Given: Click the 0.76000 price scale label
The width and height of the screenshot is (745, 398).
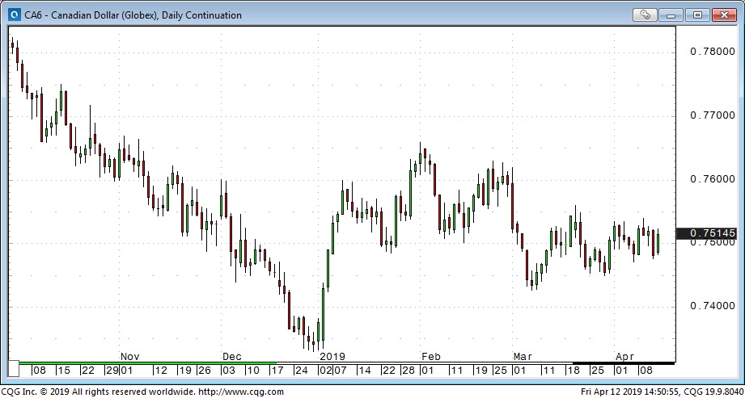Looking at the screenshot, I should [x=712, y=179].
